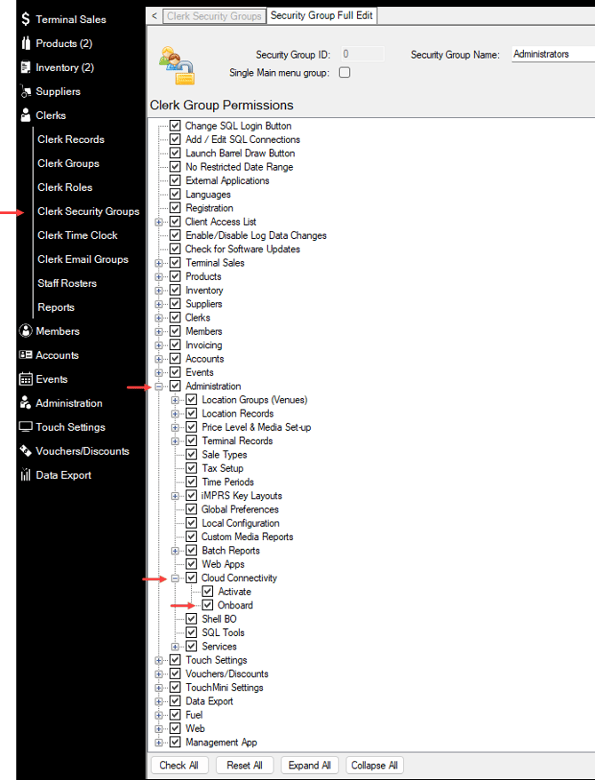
Task: Uncheck the Onboard permission checkbox
Action: (x=208, y=605)
